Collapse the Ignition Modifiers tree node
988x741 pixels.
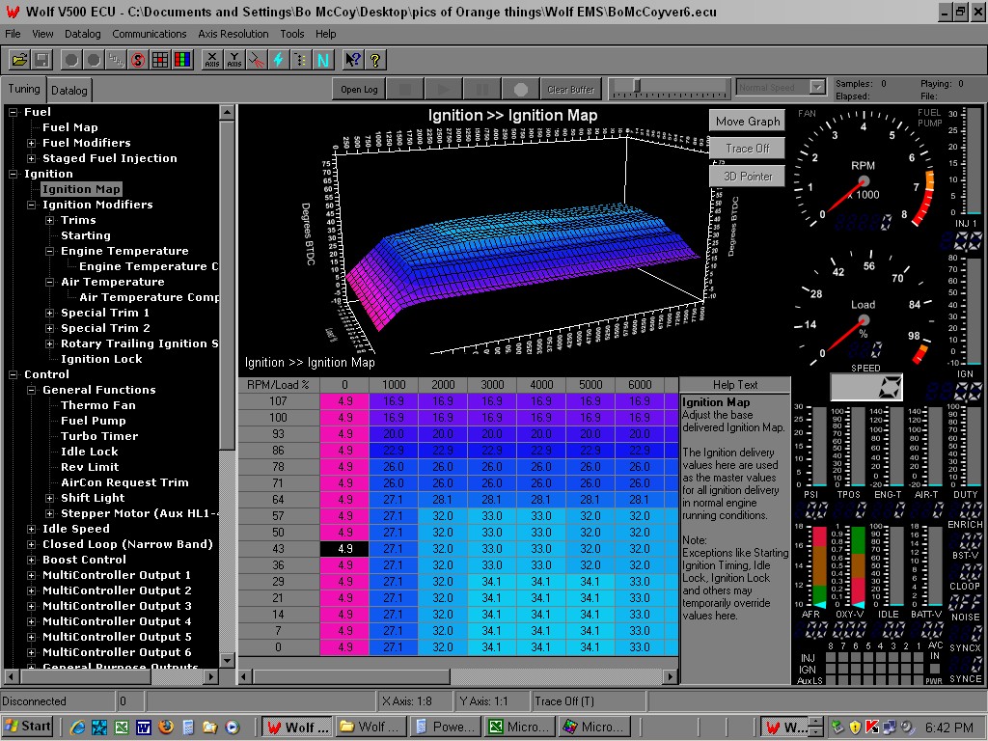(x=32, y=205)
